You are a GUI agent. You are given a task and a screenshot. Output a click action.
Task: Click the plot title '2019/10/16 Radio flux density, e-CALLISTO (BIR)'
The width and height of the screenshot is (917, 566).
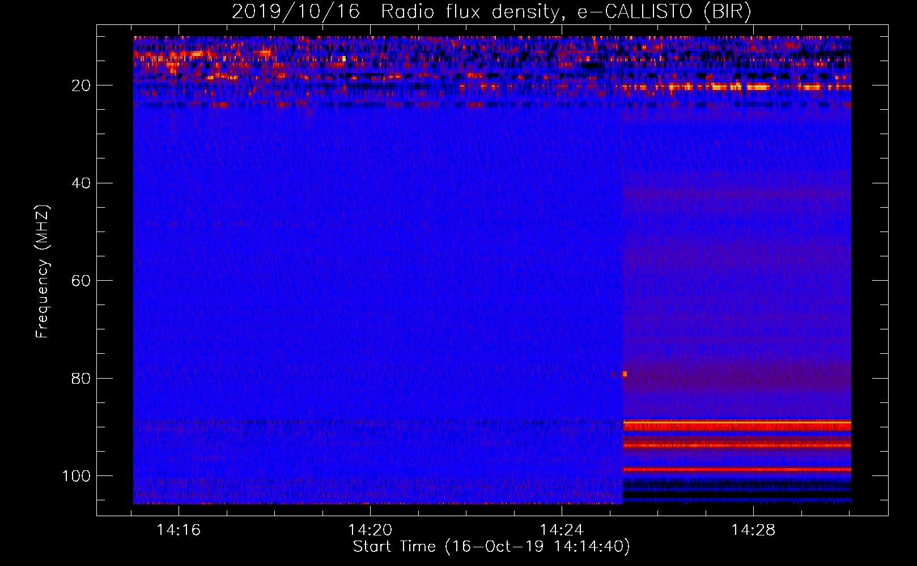coord(491,12)
